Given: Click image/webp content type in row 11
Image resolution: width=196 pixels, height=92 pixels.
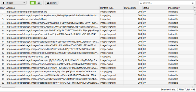Looking at the screenshot, I should [112, 49].
